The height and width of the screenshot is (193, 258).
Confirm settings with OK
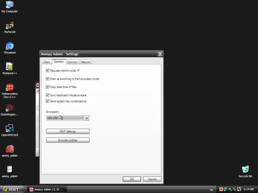[x=132, y=179]
